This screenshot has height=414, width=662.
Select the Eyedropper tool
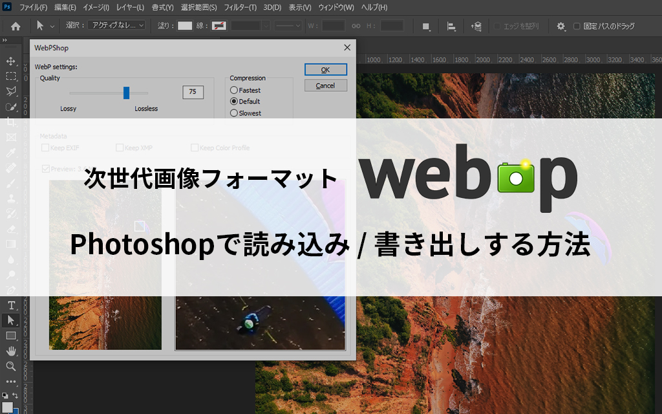11,153
